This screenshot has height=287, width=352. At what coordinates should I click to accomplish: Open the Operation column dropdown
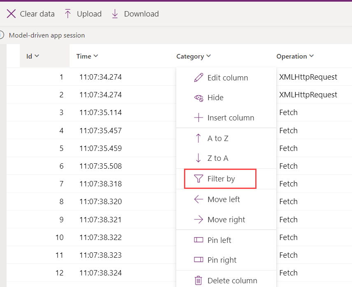(x=312, y=56)
